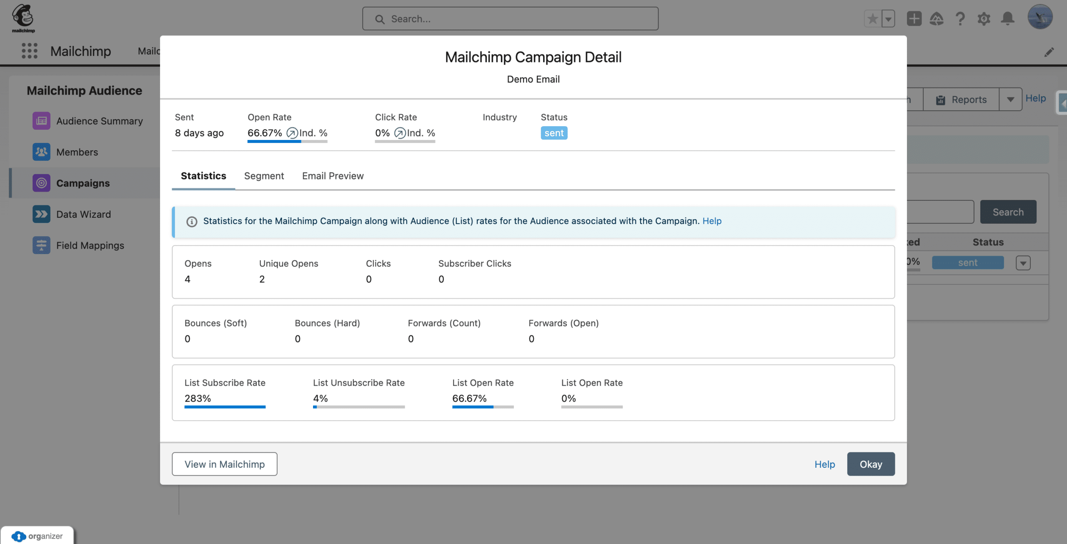Click the background row sent badge
1067x544 pixels.
click(x=967, y=263)
